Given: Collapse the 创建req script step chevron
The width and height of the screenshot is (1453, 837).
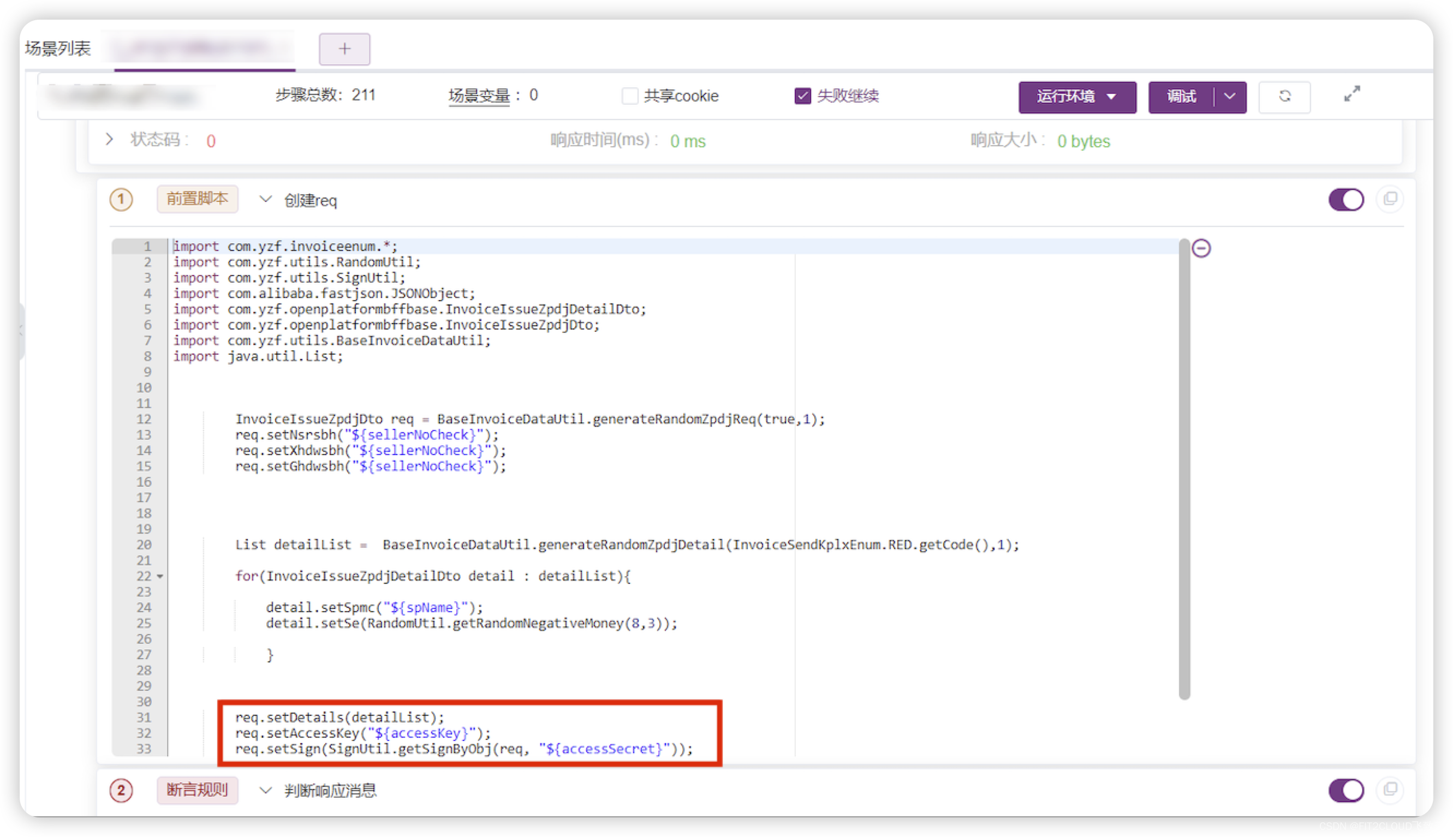Looking at the screenshot, I should (x=265, y=200).
